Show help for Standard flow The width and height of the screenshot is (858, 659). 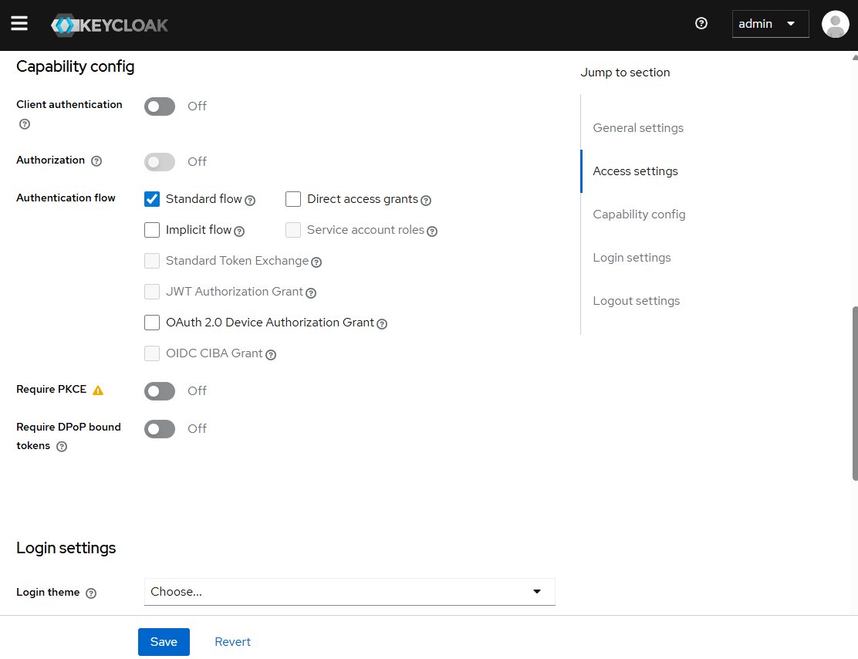tap(250, 201)
